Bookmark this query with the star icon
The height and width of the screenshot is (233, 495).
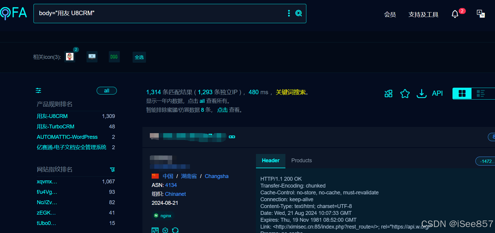(x=405, y=94)
